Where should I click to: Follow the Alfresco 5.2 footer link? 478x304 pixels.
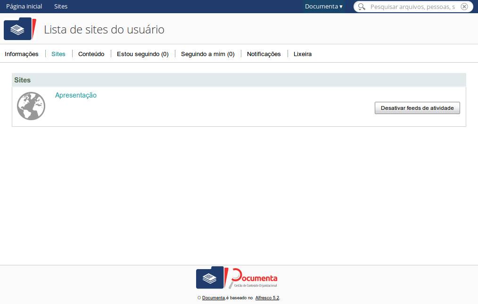(x=267, y=298)
